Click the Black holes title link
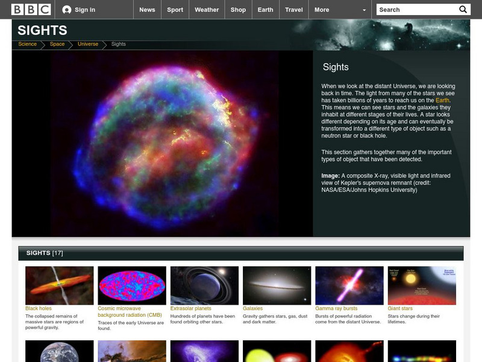 pos(39,308)
